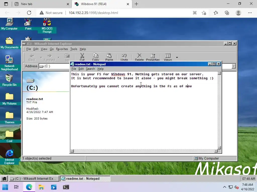Click Paste in the Explorer toolbar
The image size is (257, 192).
pos(109,57)
